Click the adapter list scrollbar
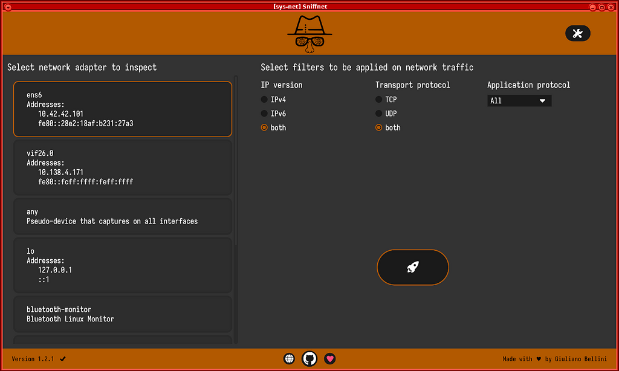 pyautogui.click(x=236, y=161)
